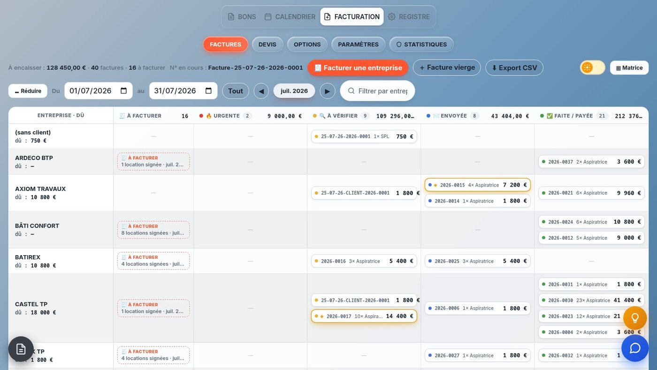Viewport: 657px width, 370px height.
Task: Click the À VÉRIFIER column header
Action: (x=364, y=116)
